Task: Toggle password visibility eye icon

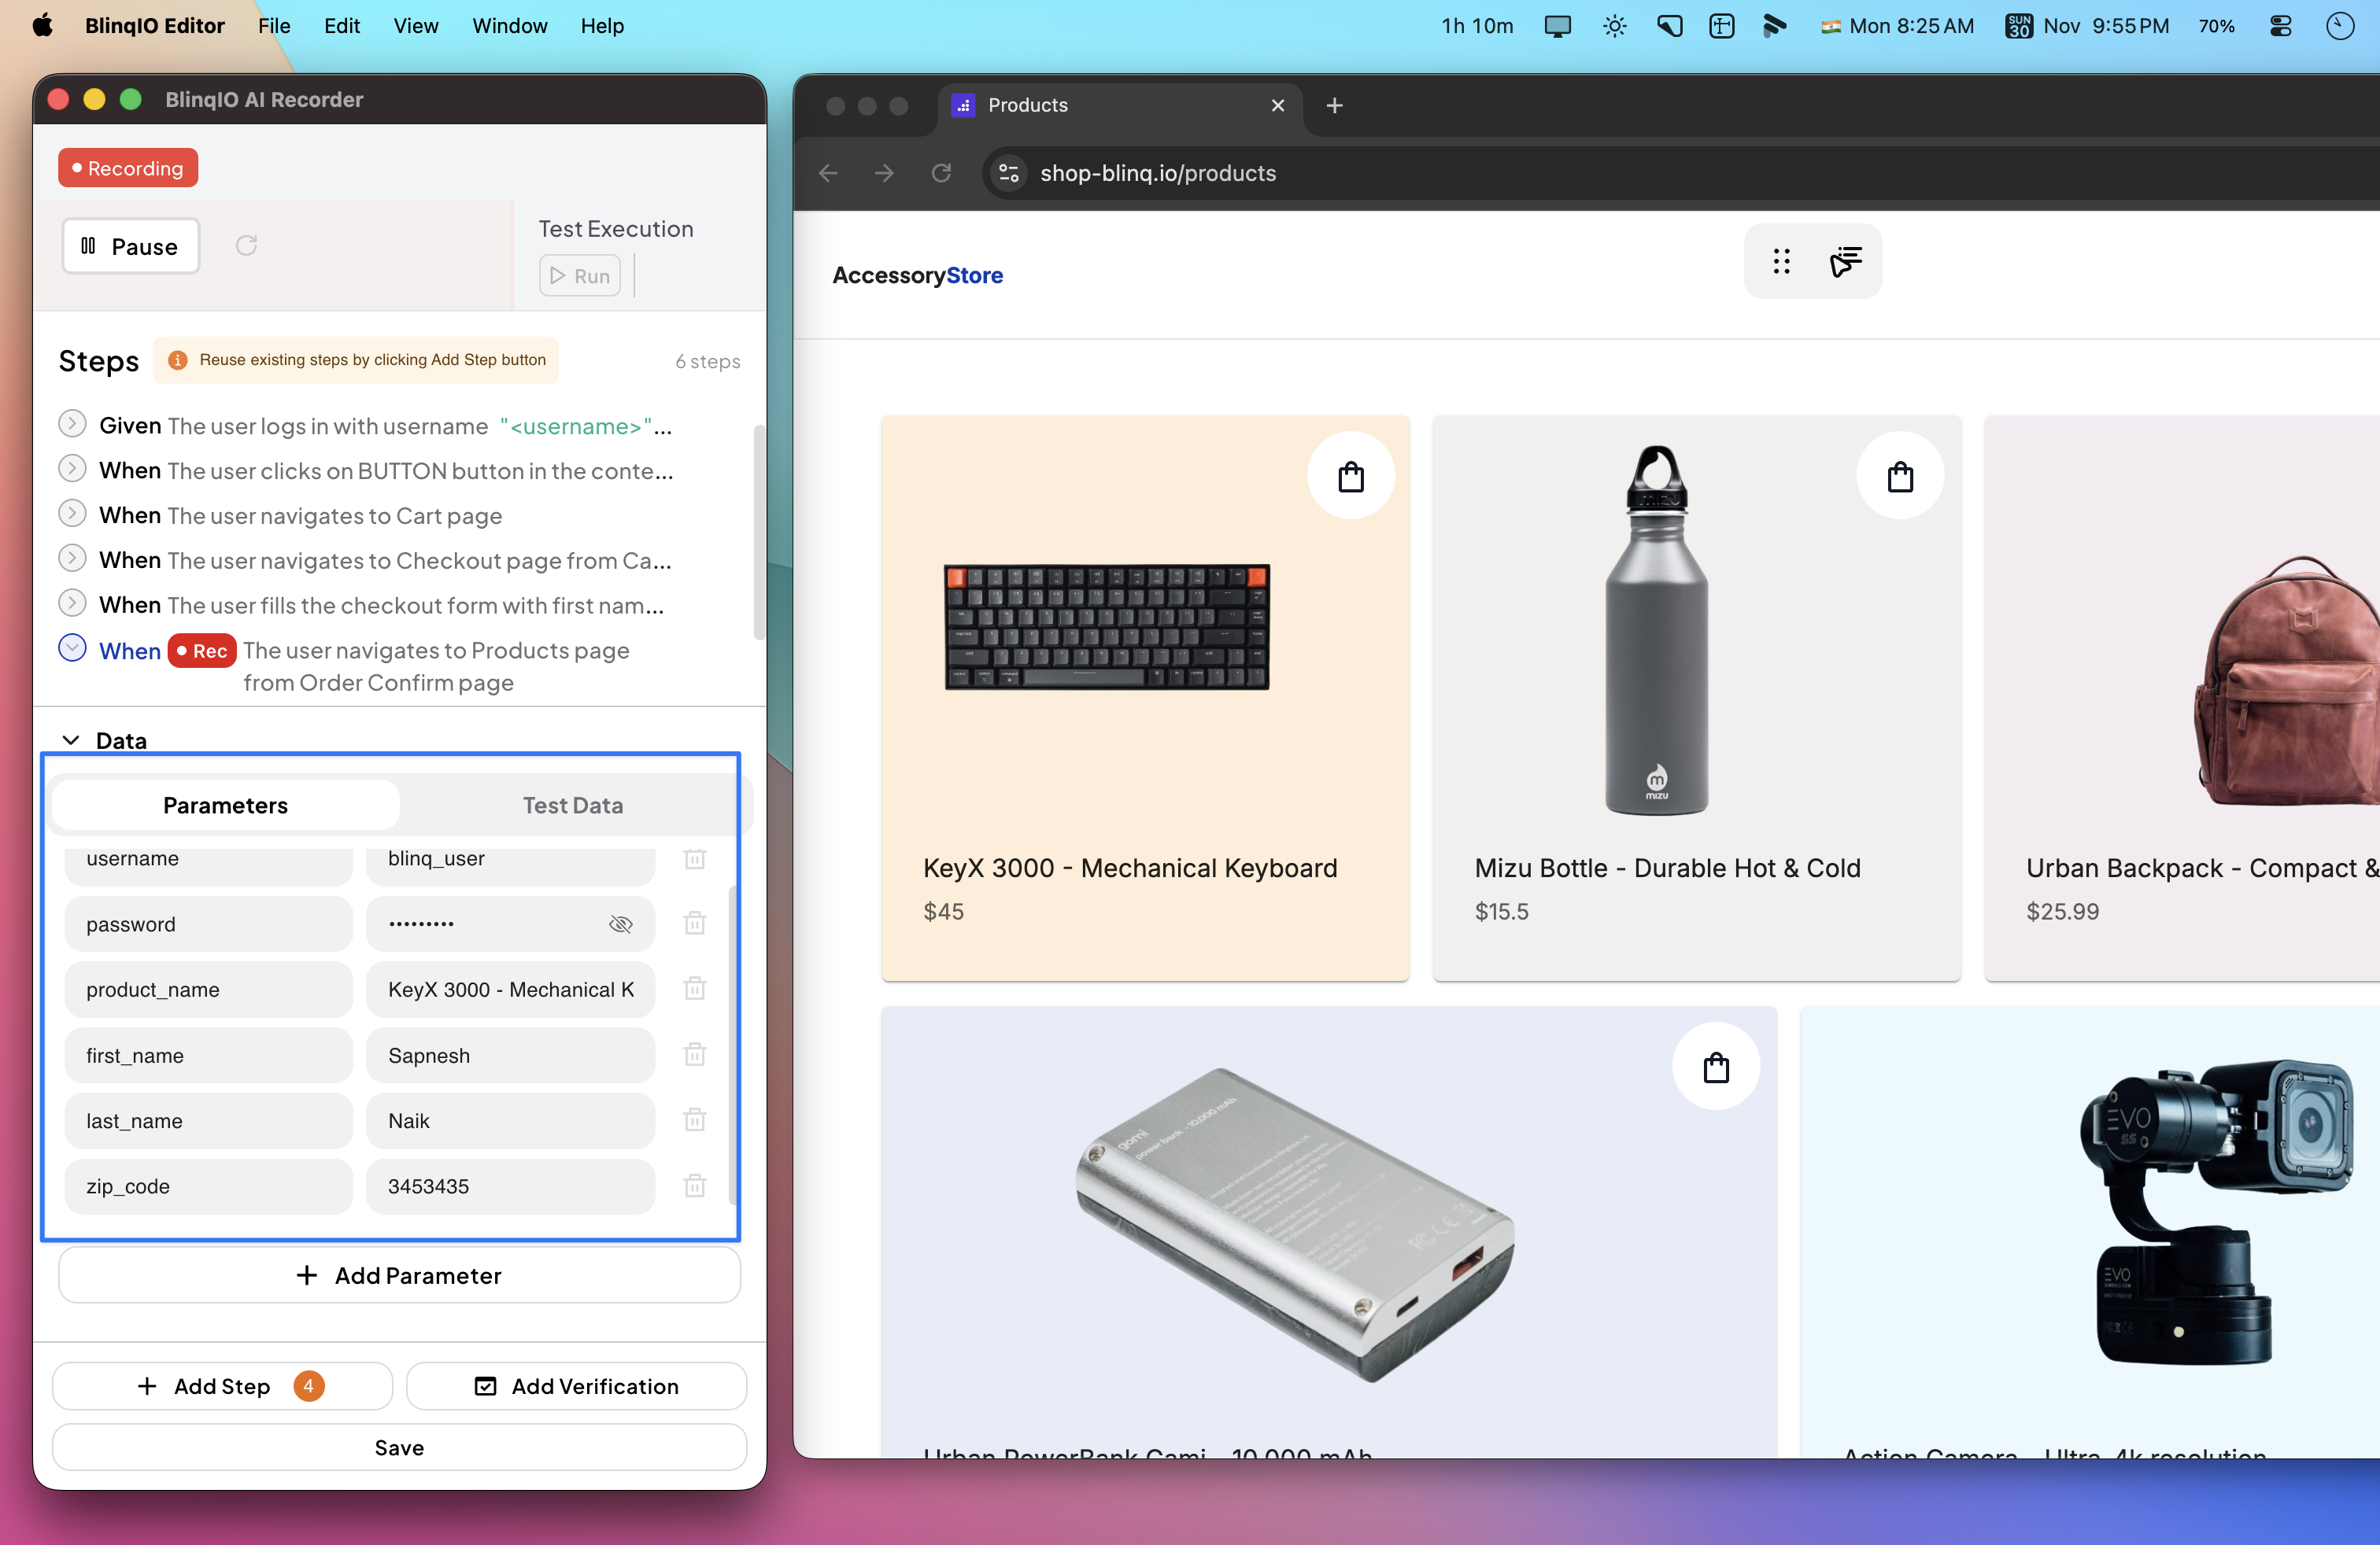Action: pos(620,924)
